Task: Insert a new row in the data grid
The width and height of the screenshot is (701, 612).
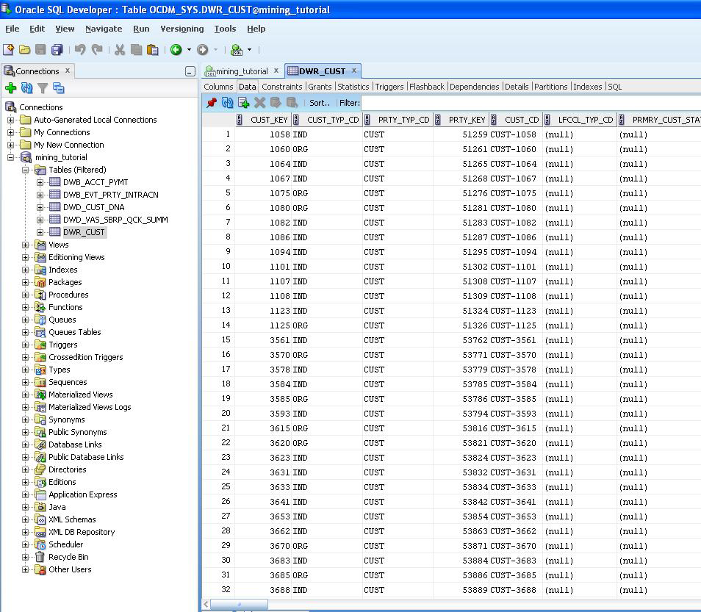Action: (244, 103)
